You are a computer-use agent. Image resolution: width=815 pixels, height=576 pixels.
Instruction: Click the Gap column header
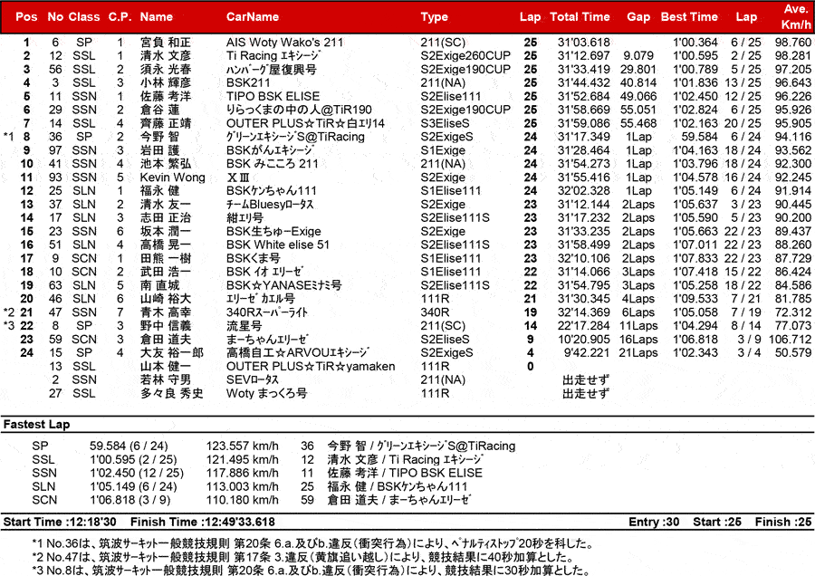point(638,17)
